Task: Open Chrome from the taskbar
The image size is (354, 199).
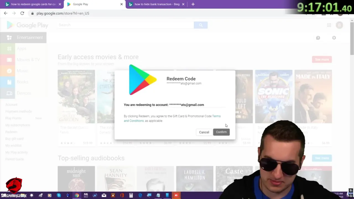Action: coord(77,196)
